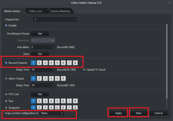Select Record Channel 5
The height and width of the screenshot is (121, 173).
(57, 63)
